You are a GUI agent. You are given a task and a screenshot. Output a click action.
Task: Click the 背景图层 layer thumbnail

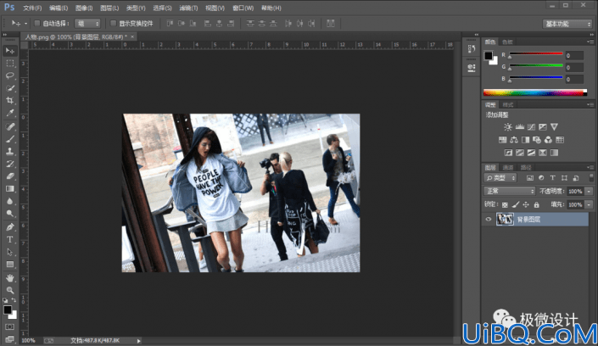[x=505, y=220]
